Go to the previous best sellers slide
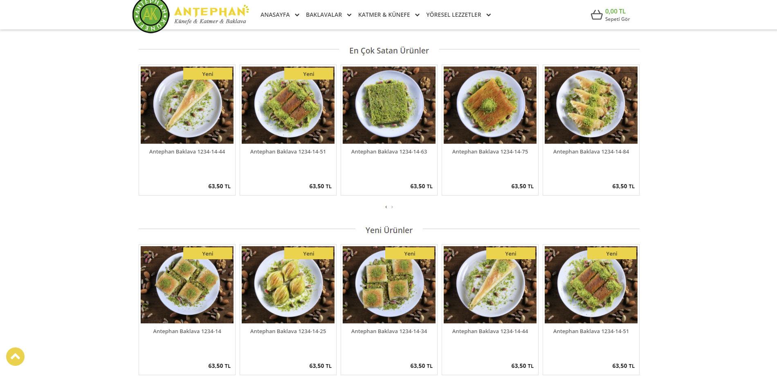This screenshot has width=777, height=376. click(386, 207)
